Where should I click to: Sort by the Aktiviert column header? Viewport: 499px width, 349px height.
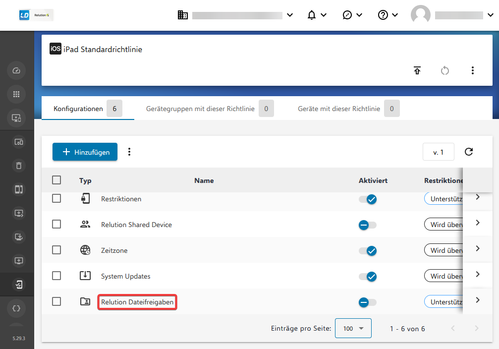pos(373,180)
